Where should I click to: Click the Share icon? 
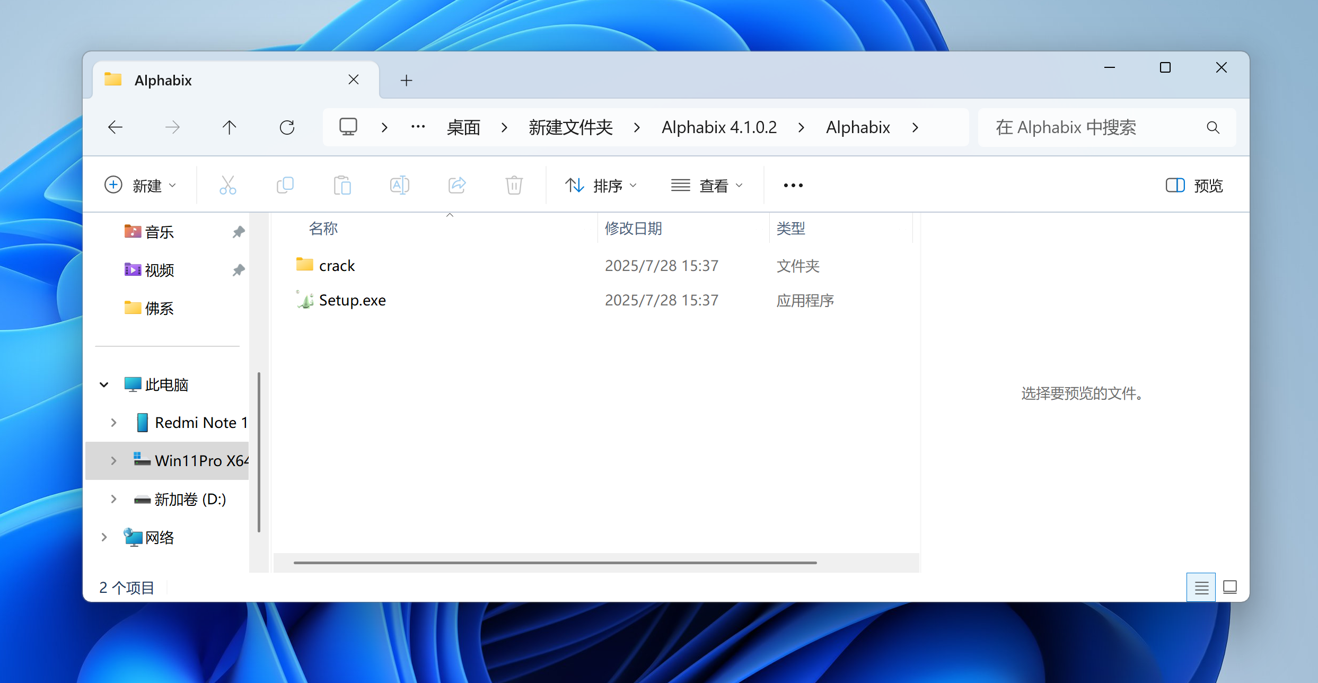click(456, 185)
